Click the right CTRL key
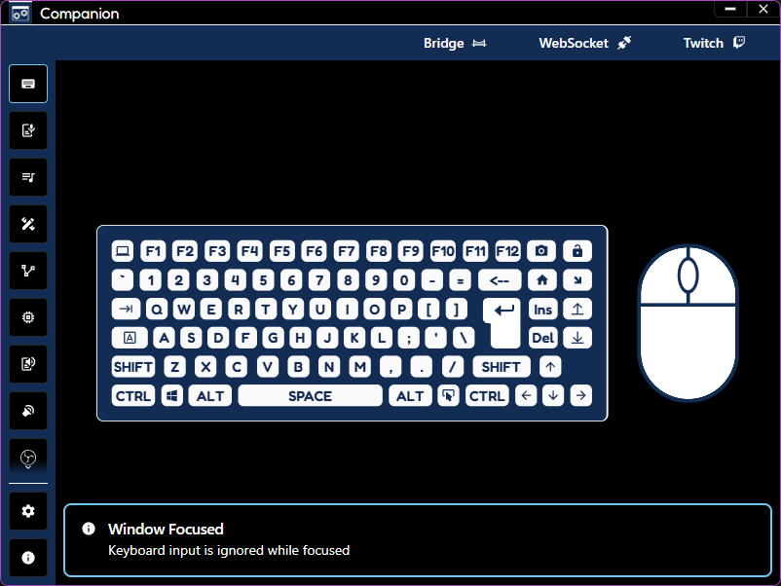The width and height of the screenshot is (781, 586). [x=487, y=396]
